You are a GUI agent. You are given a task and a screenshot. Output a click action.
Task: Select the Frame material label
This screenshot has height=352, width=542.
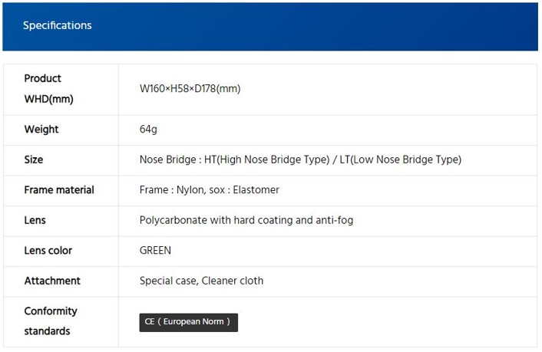click(59, 189)
